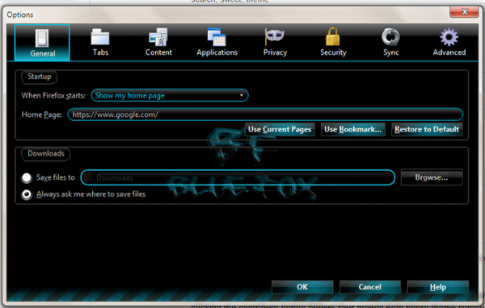485x308 pixels.
Task: Open Help for options dialog
Action: (x=437, y=287)
